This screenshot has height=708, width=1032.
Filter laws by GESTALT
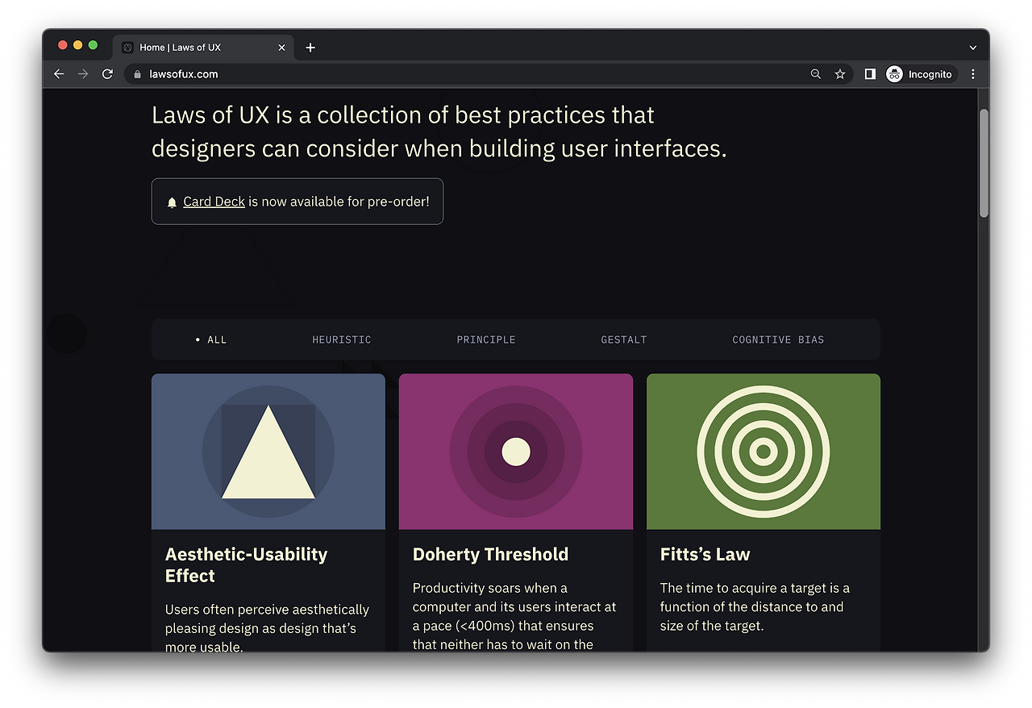coord(624,339)
